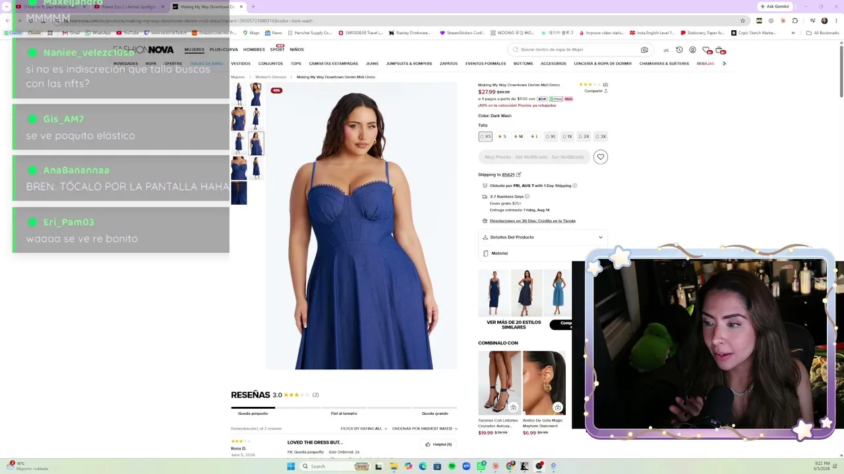Expand the Material section

543,253
